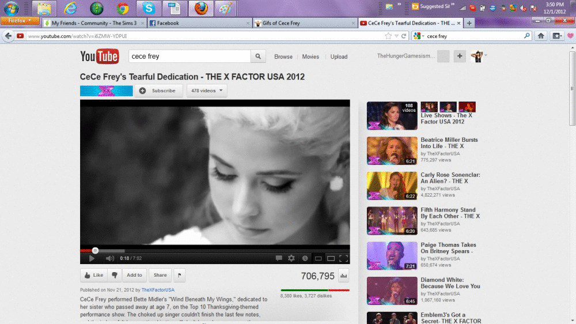Image resolution: width=576 pixels, height=324 pixels.
Task: Subscribe to the channel
Action: (x=158, y=91)
